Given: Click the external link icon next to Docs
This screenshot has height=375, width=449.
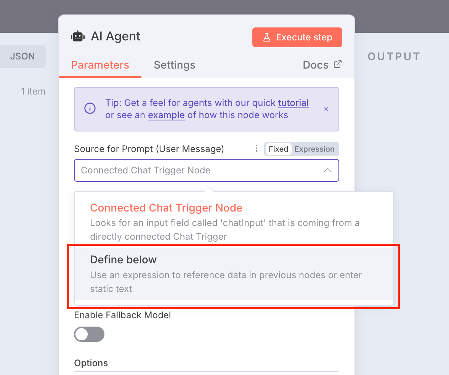Looking at the screenshot, I should tap(338, 64).
